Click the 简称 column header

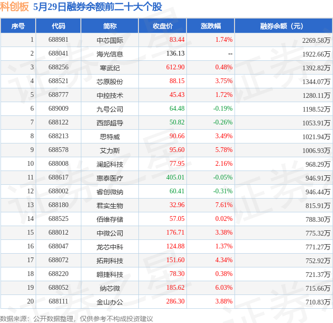[x=110, y=26]
